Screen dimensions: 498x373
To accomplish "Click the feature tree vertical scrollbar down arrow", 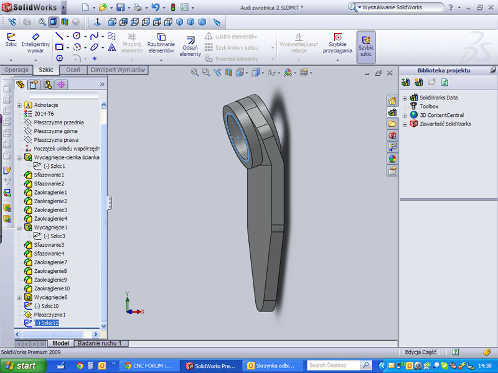I will [x=103, y=326].
